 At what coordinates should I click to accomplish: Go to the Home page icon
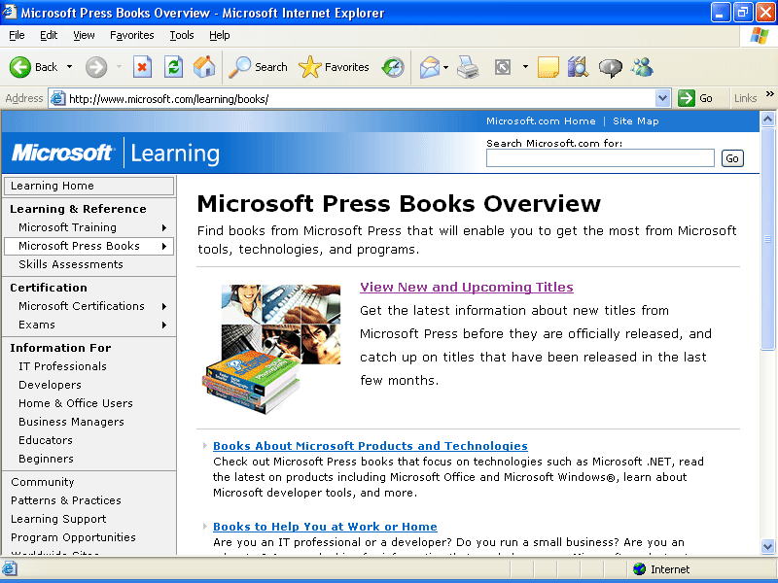204,67
